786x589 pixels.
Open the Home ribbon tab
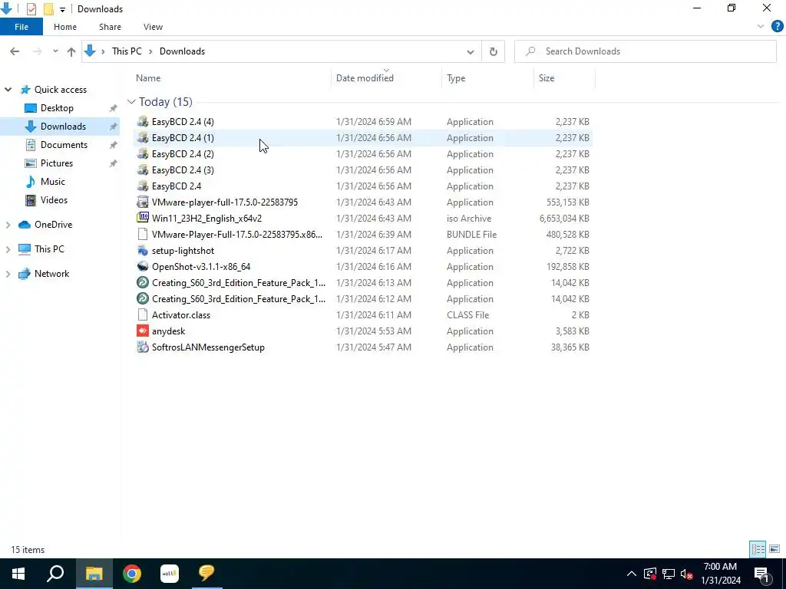click(65, 27)
